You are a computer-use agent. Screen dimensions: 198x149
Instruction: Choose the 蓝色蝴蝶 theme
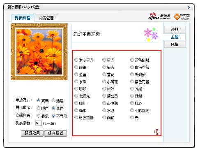[x=132, y=60]
